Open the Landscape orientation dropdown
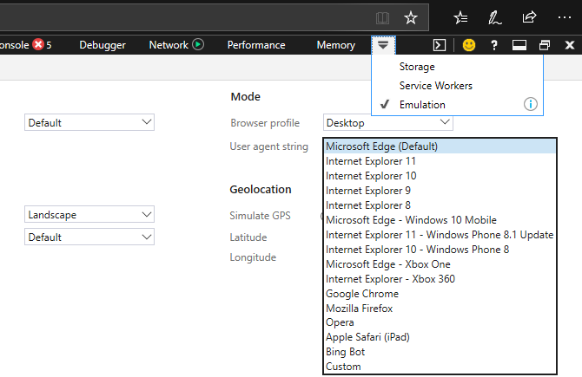This screenshot has width=582, height=377. pyautogui.click(x=89, y=214)
